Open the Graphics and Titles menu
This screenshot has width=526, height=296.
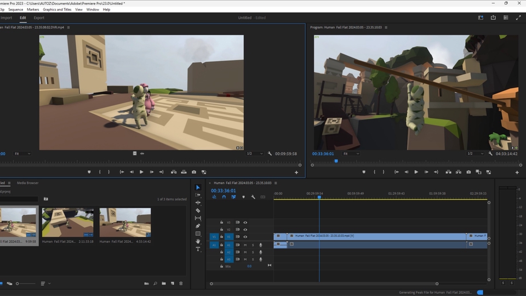(57, 9)
